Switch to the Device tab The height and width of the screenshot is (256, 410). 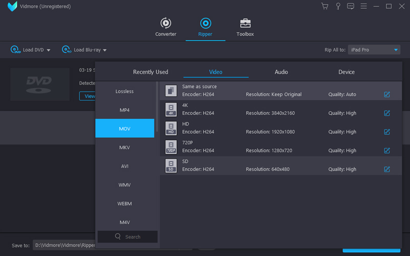point(346,72)
